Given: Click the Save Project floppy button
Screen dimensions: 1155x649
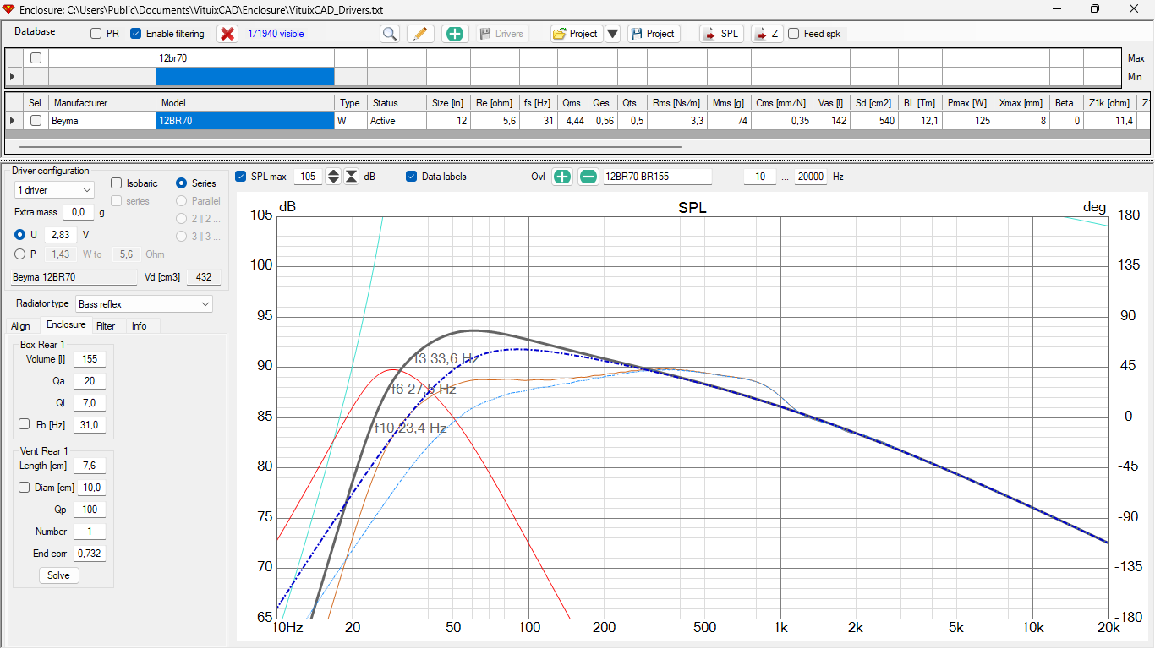Looking at the screenshot, I should [x=654, y=34].
